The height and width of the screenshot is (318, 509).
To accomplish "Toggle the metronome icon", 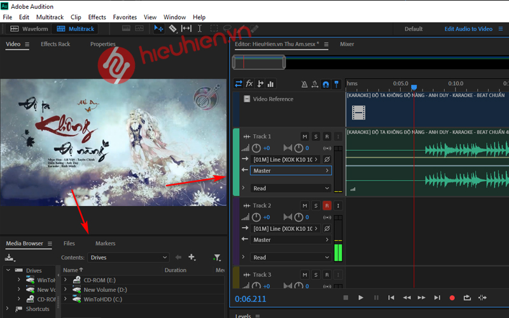I will pos(304,85).
